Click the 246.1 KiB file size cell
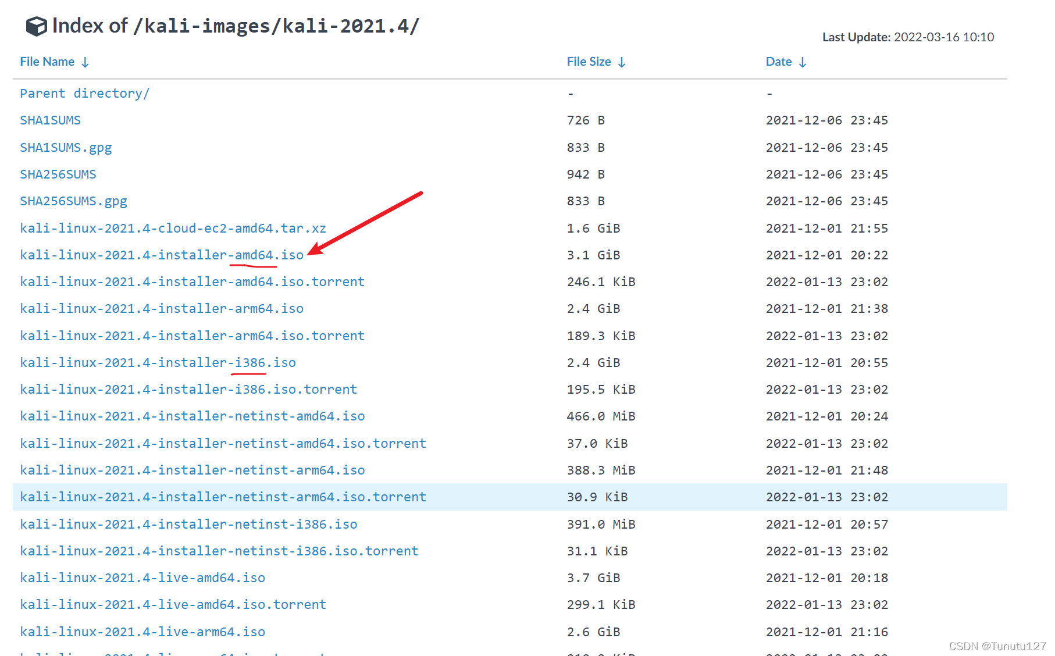The width and height of the screenshot is (1055, 656). coord(601,282)
